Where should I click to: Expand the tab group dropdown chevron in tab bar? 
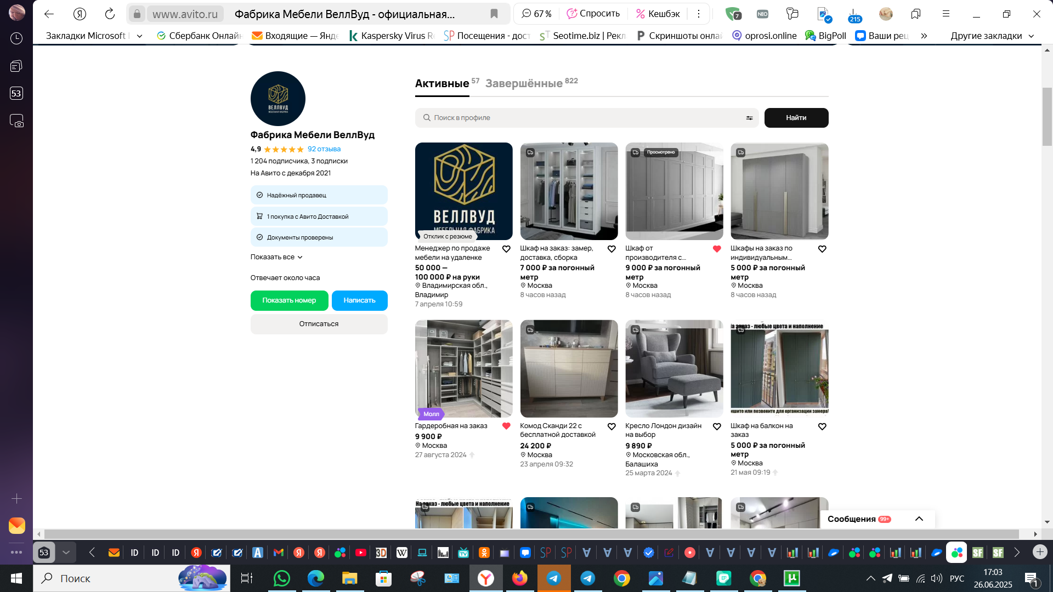point(66,553)
